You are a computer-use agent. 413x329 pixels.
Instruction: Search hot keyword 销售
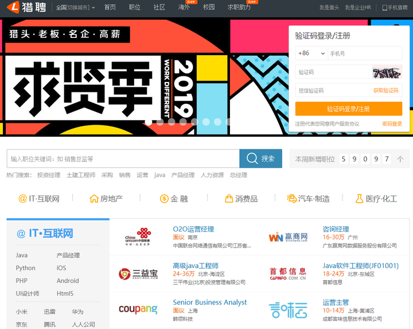click(124, 175)
